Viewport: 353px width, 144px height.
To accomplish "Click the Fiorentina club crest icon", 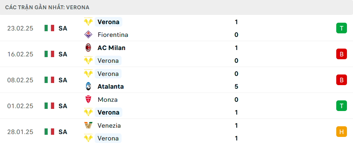I will [88, 35].
